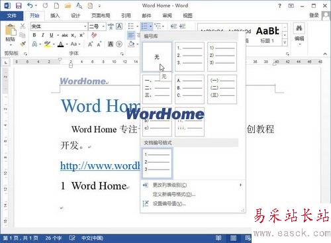This screenshot has height=243, width=331.
Task: Add character border around text
Action: point(119,26)
